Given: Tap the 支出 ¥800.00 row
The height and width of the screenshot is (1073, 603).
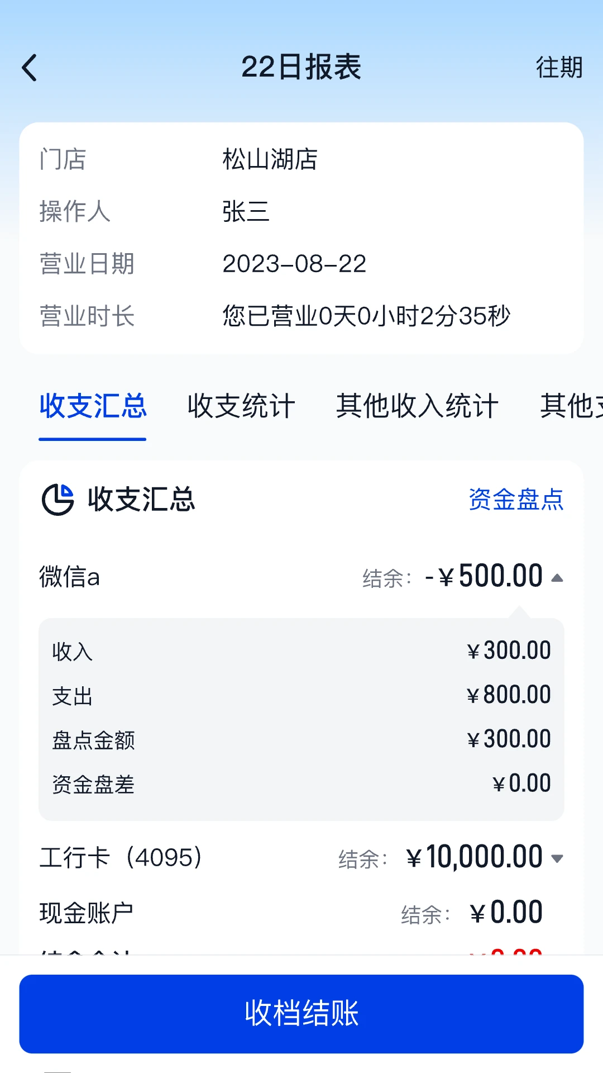Looking at the screenshot, I should coord(301,696).
